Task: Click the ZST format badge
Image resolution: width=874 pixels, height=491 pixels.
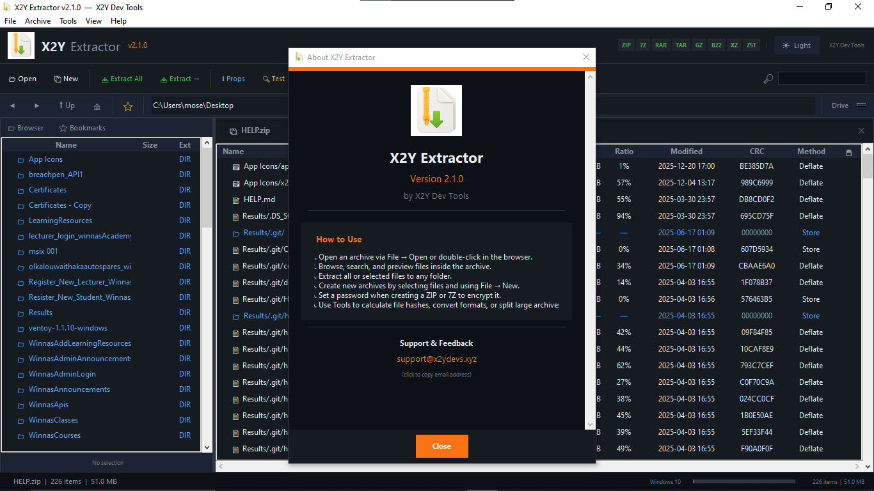Action: pyautogui.click(x=751, y=45)
